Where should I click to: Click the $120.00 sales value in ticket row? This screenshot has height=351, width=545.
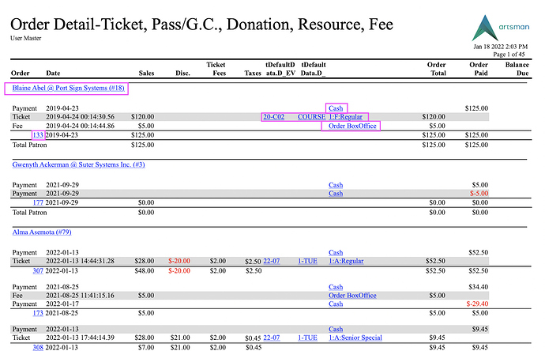(x=142, y=117)
